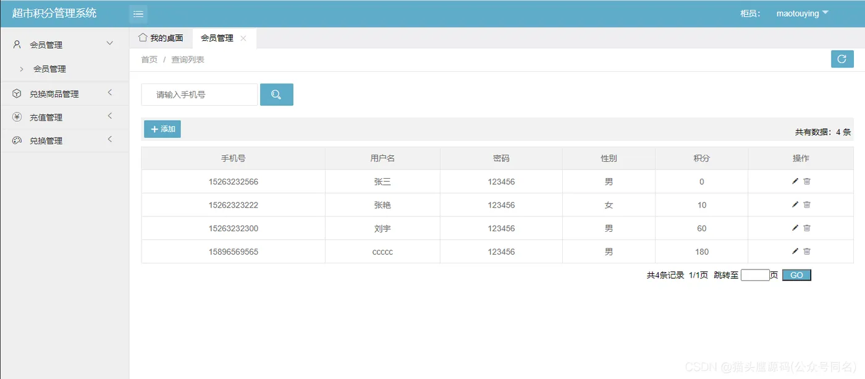Edit member 张艳 with pencil icon

(795, 205)
